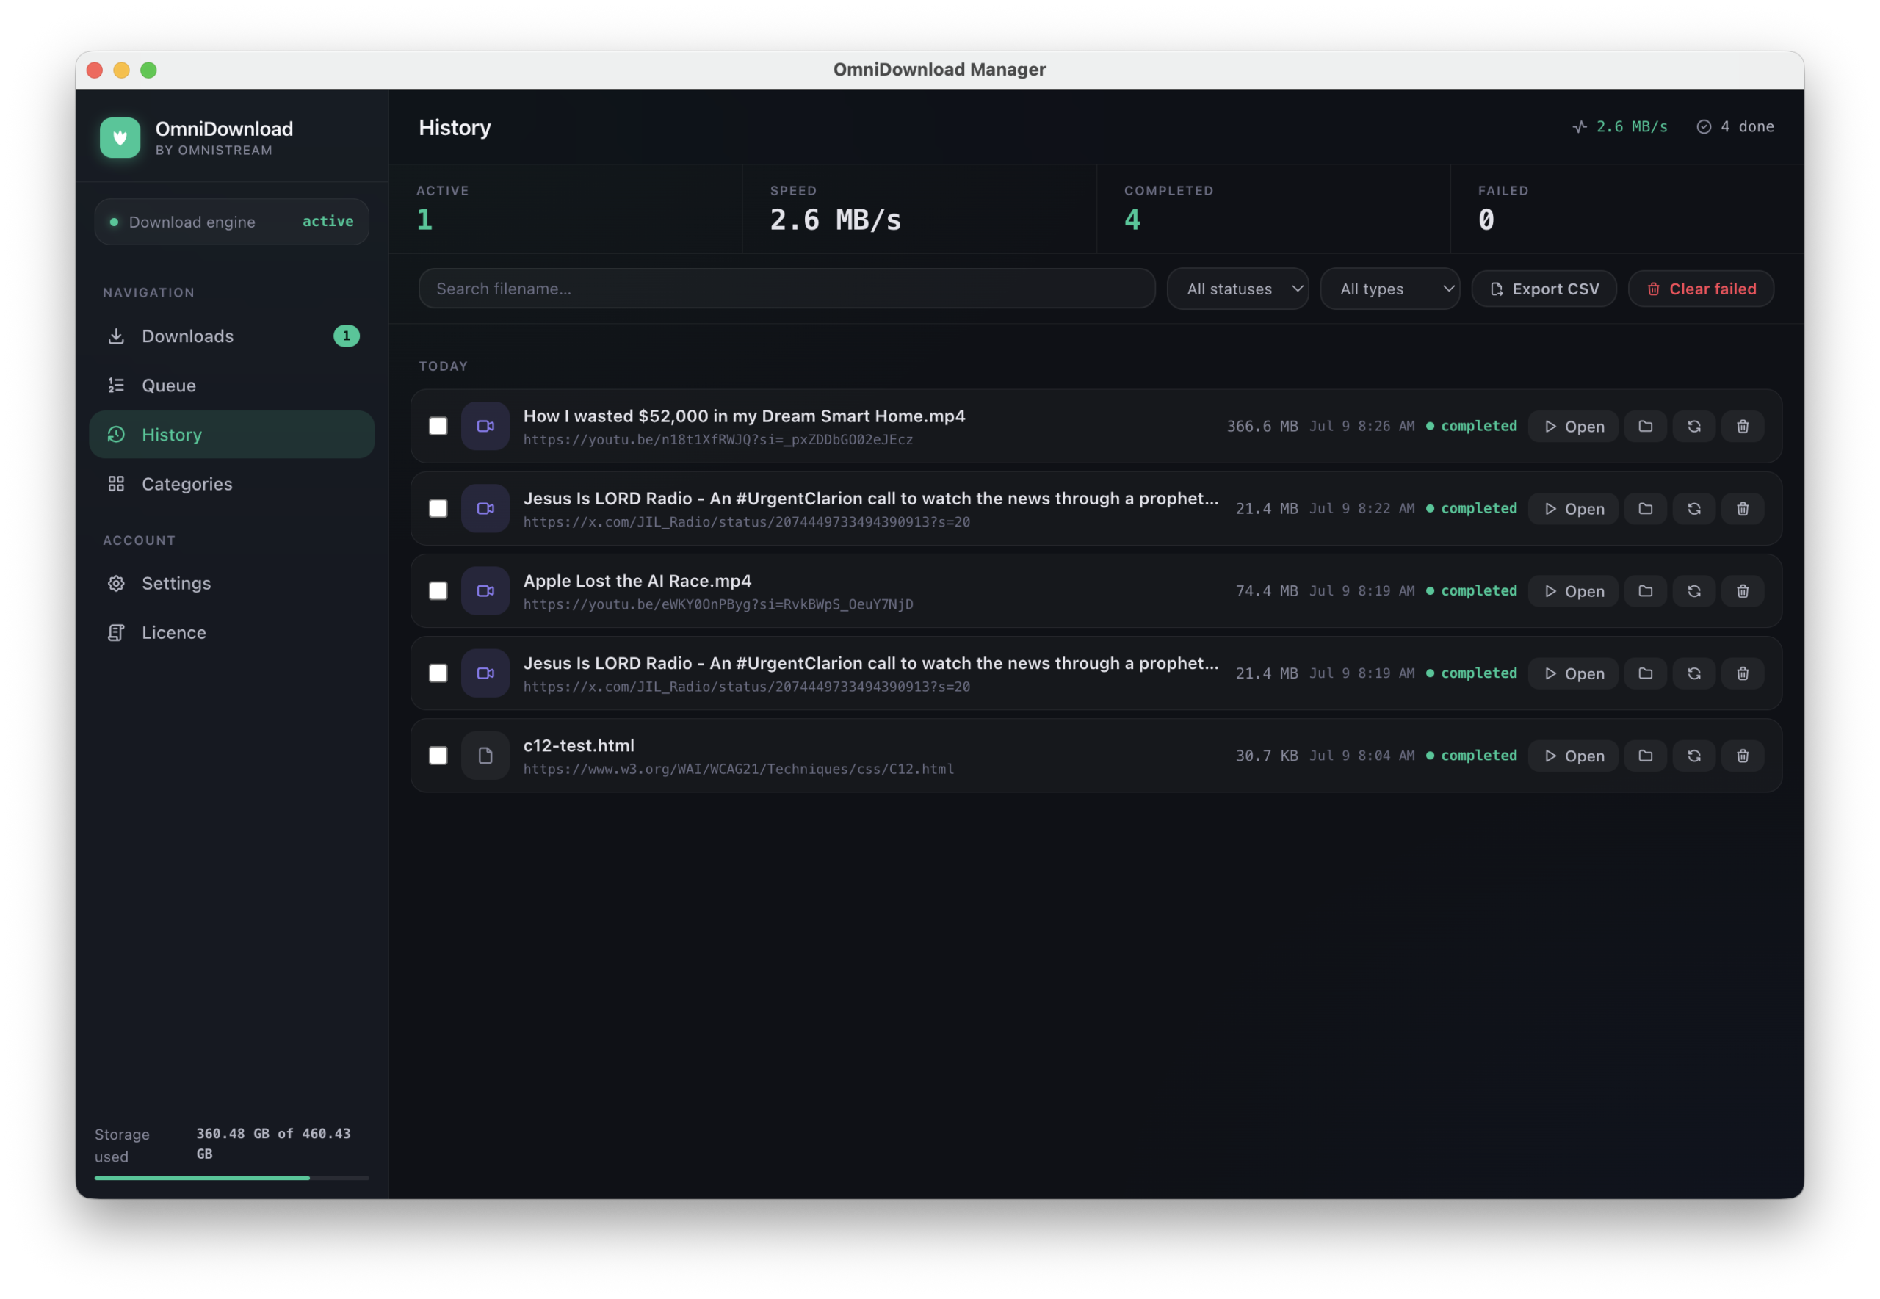Click the youtu.be URL under Smart Home mp4
Image resolution: width=1880 pixels, height=1299 pixels.
point(717,440)
